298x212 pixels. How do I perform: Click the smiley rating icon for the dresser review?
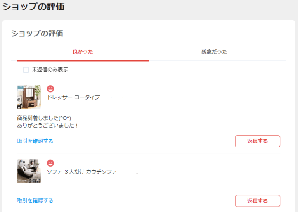50,89
